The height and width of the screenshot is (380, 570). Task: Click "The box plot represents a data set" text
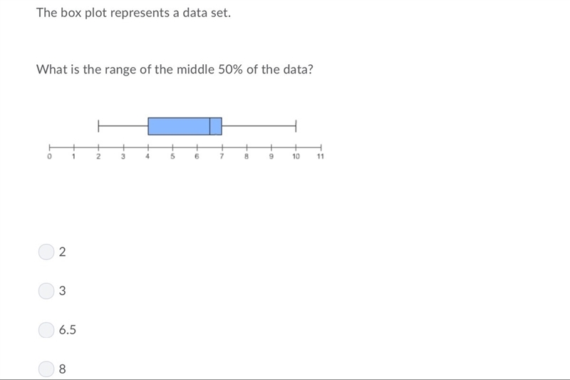[x=133, y=13]
